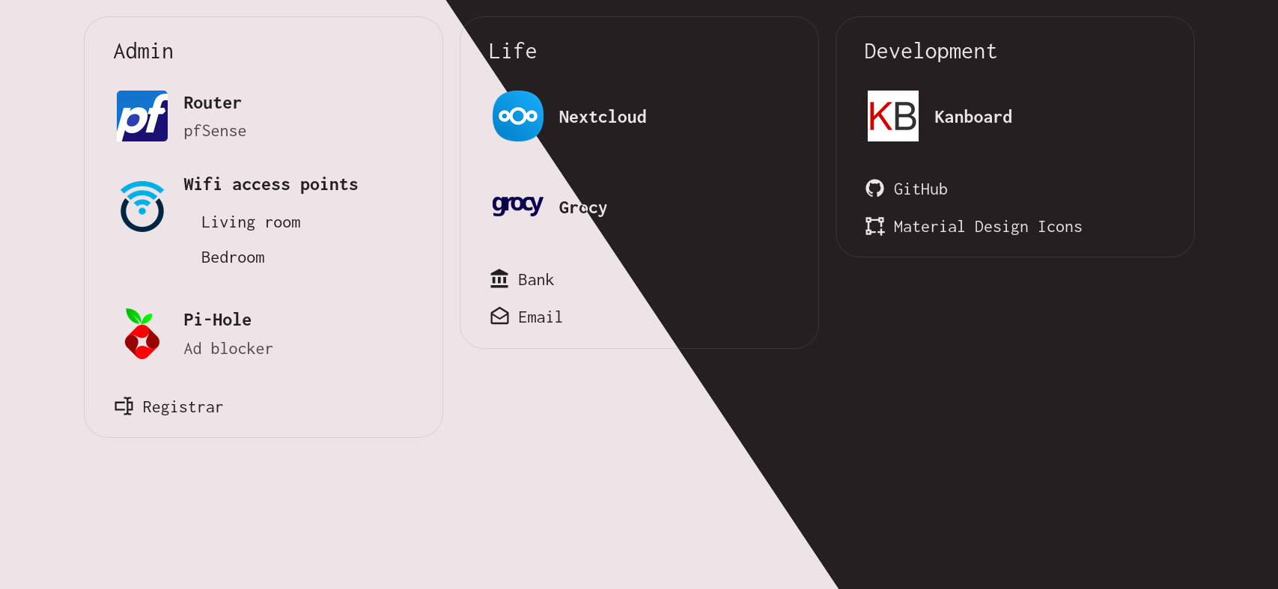
Task: Click the Email envelope icon
Action: coord(499,317)
